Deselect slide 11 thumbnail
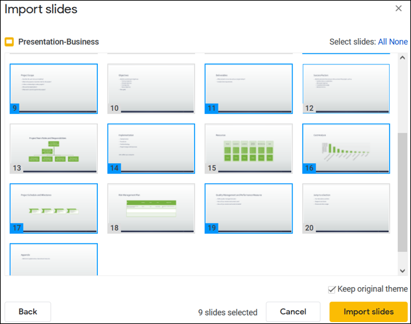 [x=248, y=89]
